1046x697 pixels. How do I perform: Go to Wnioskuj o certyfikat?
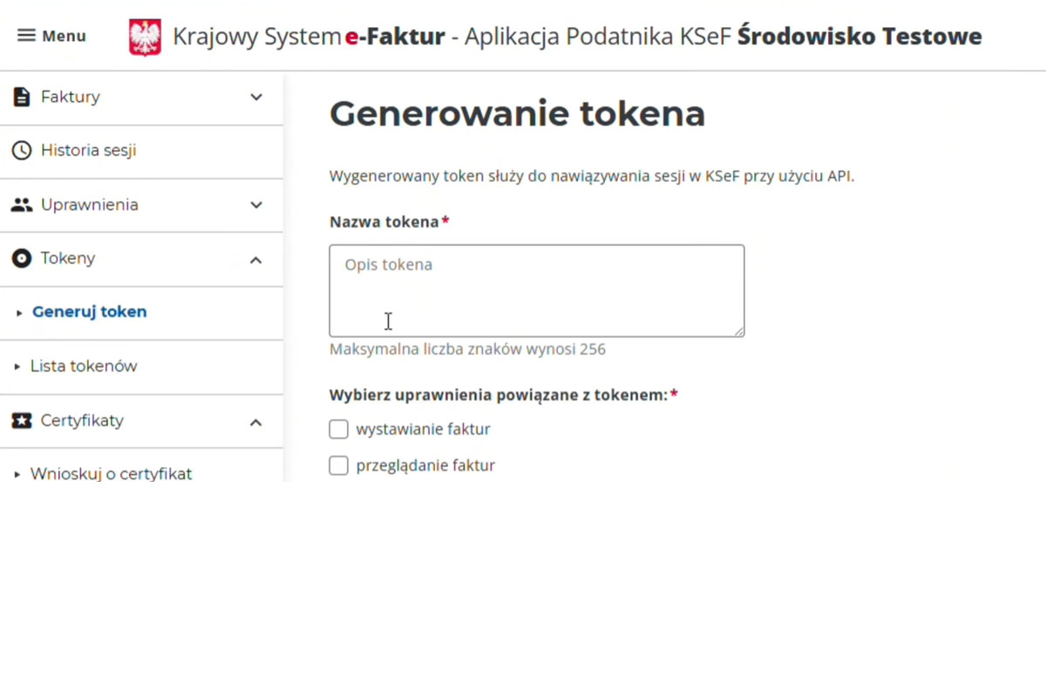111,474
